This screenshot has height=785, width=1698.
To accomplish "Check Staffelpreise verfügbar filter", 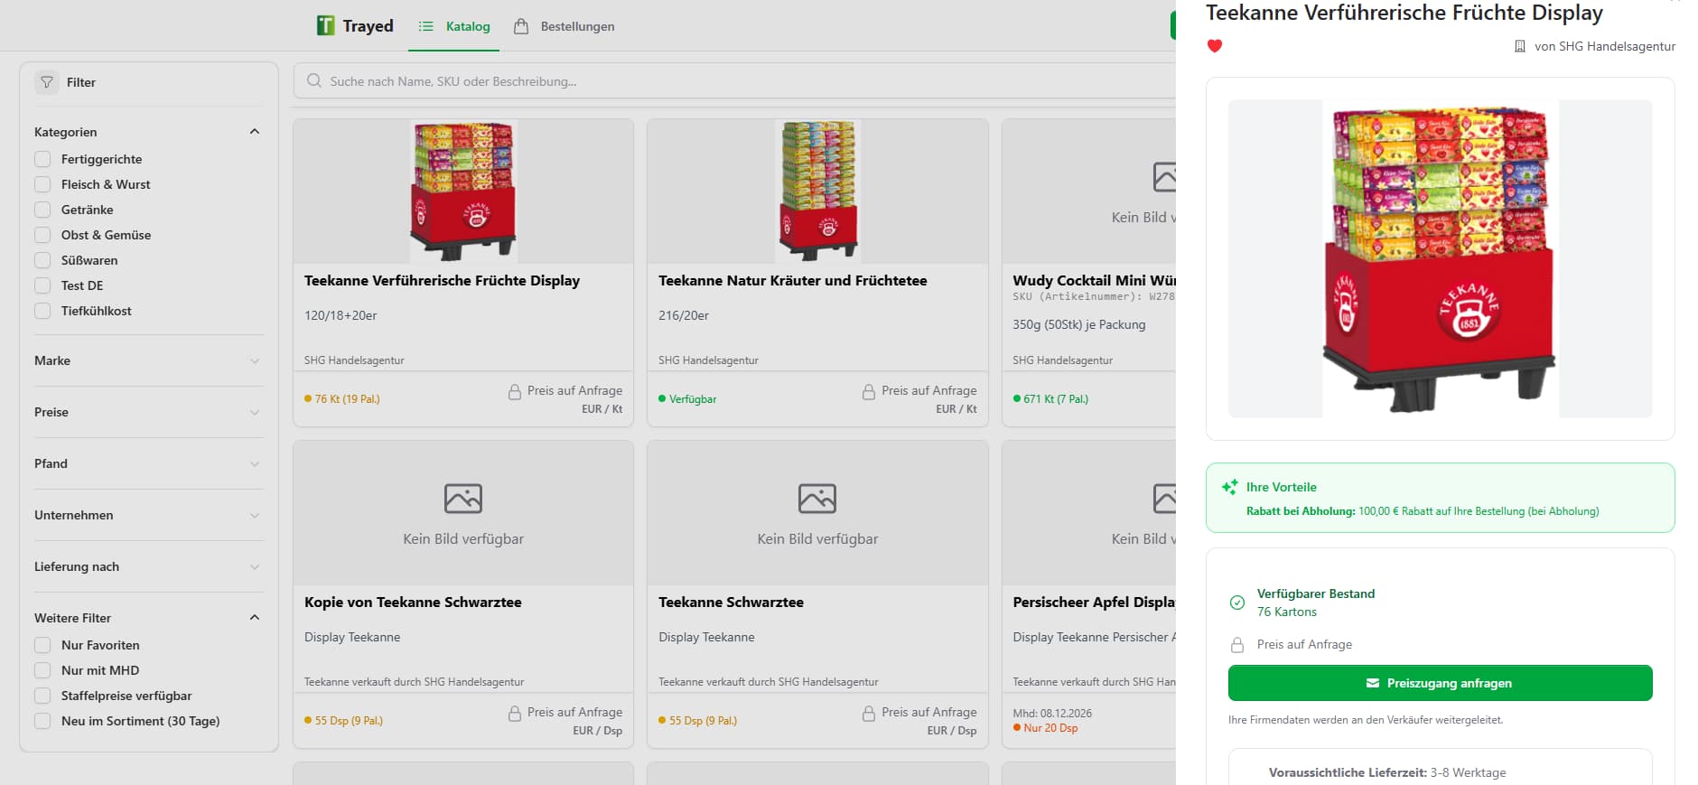I will click(x=42, y=696).
